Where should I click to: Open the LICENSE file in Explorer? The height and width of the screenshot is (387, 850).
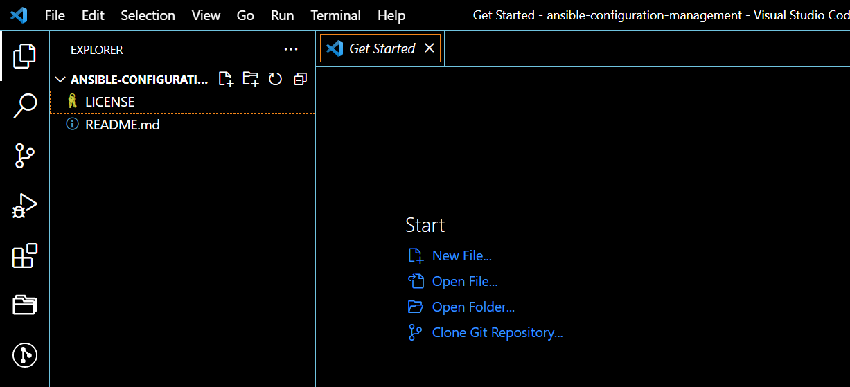tap(182, 102)
